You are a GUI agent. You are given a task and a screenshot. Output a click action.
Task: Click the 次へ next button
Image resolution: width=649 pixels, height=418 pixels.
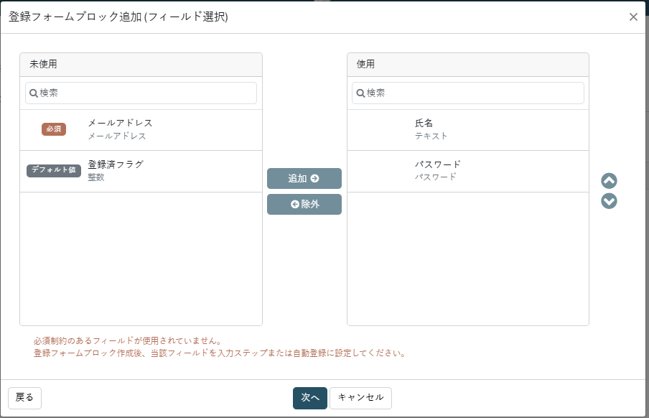point(310,398)
